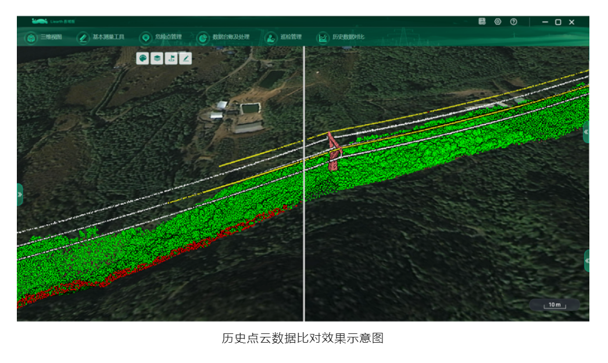
Task: Select the red transmission tower in the scene
Action: pos(334,153)
